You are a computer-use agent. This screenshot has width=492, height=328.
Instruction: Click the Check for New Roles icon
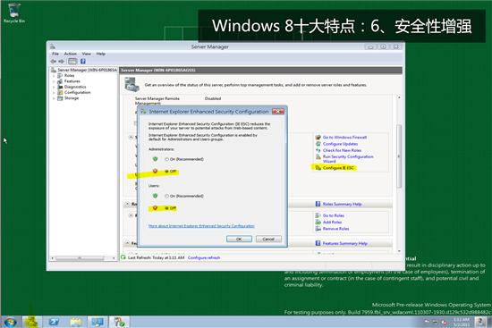318,150
